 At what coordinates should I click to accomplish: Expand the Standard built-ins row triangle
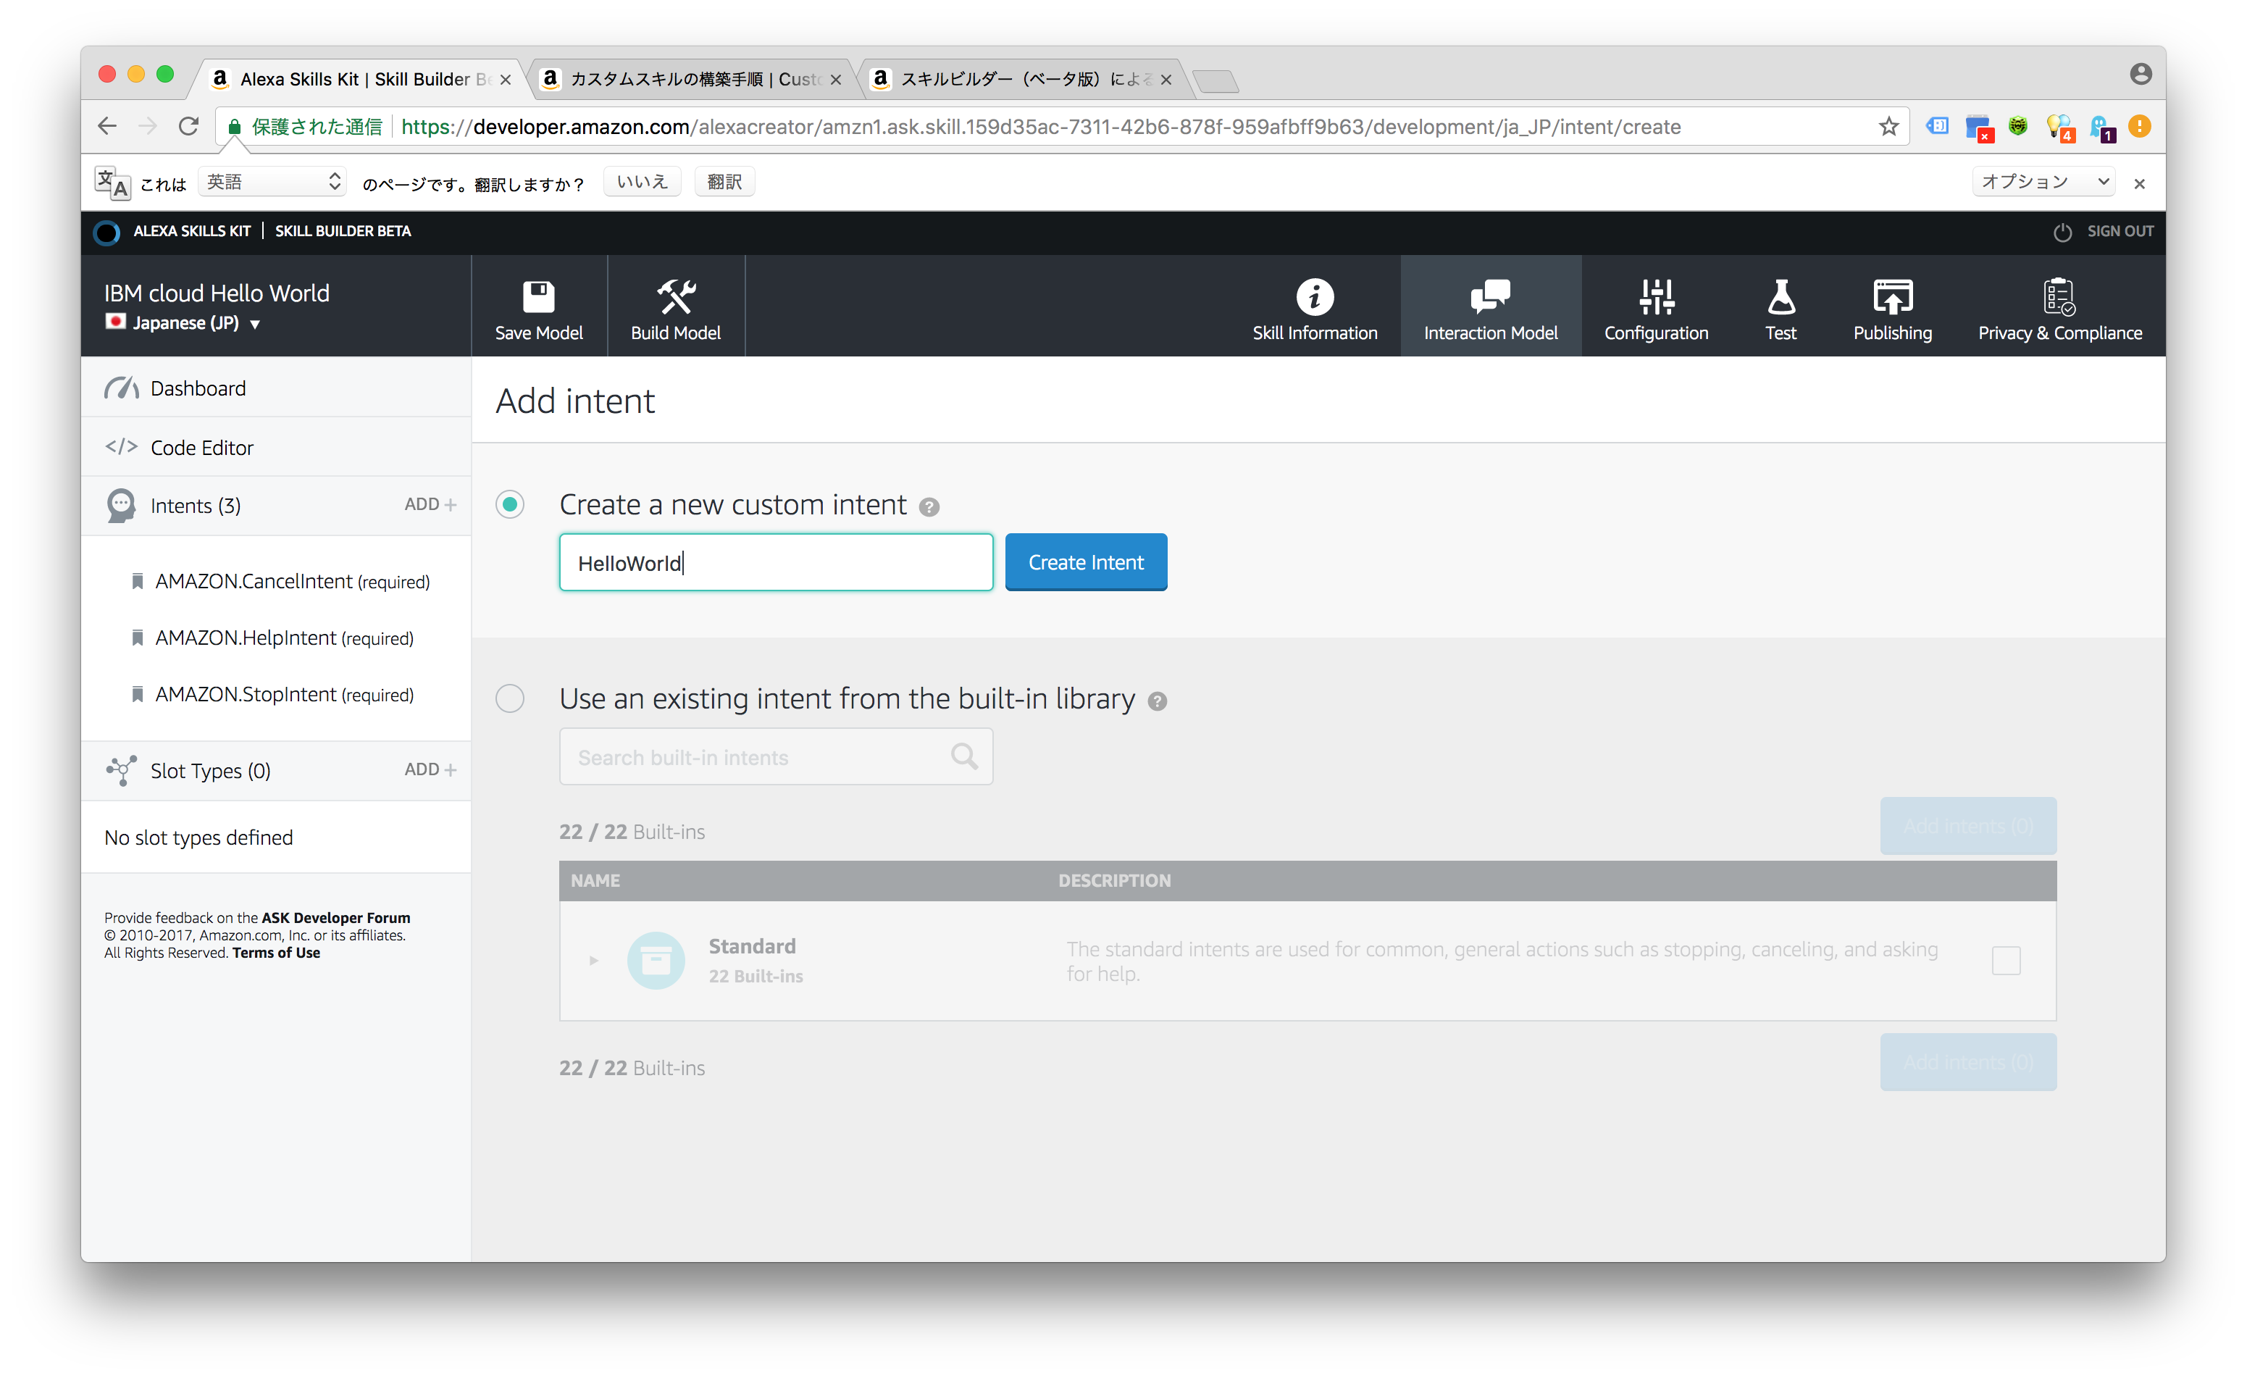coord(594,960)
